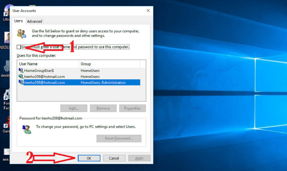Select the Users tab
The width and height of the screenshot is (287, 171).
point(18,21)
